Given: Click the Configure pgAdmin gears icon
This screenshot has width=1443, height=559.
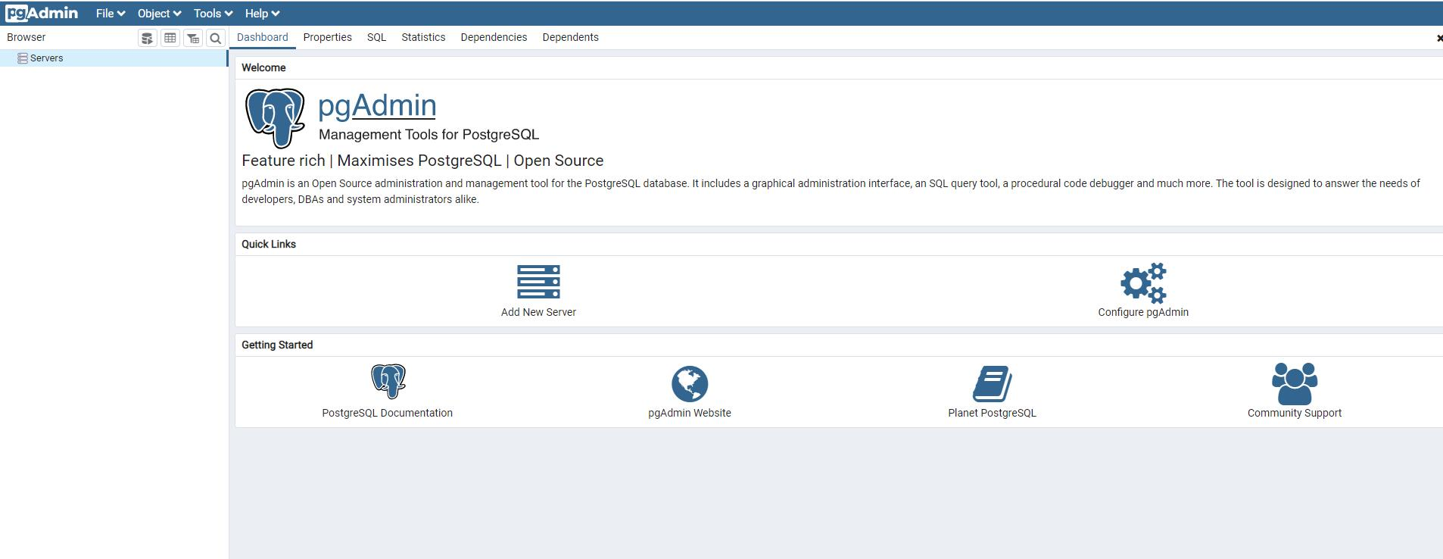Looking at the screenshot, I should [1143, 283].
